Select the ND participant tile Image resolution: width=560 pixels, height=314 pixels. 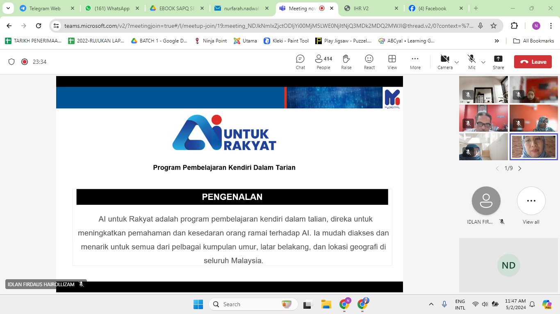point(509,265)
